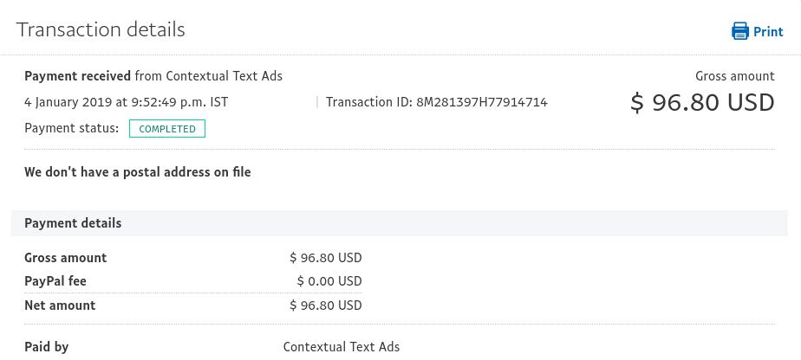The height and width of the screenshot is (360, 801).
Task: Click the postal address notice text
Action: click(x=138, y=172)
